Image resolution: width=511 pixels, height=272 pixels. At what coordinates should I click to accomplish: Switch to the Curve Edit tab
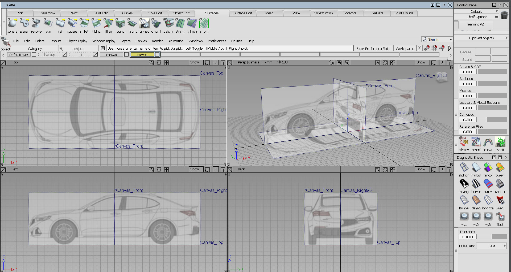[x=154, y=13]
